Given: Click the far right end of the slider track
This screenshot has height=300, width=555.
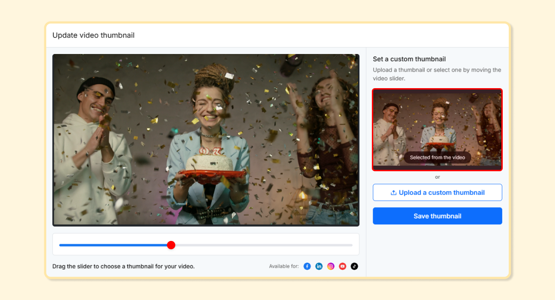Looking at the screenshot, I should click(351, 245).
